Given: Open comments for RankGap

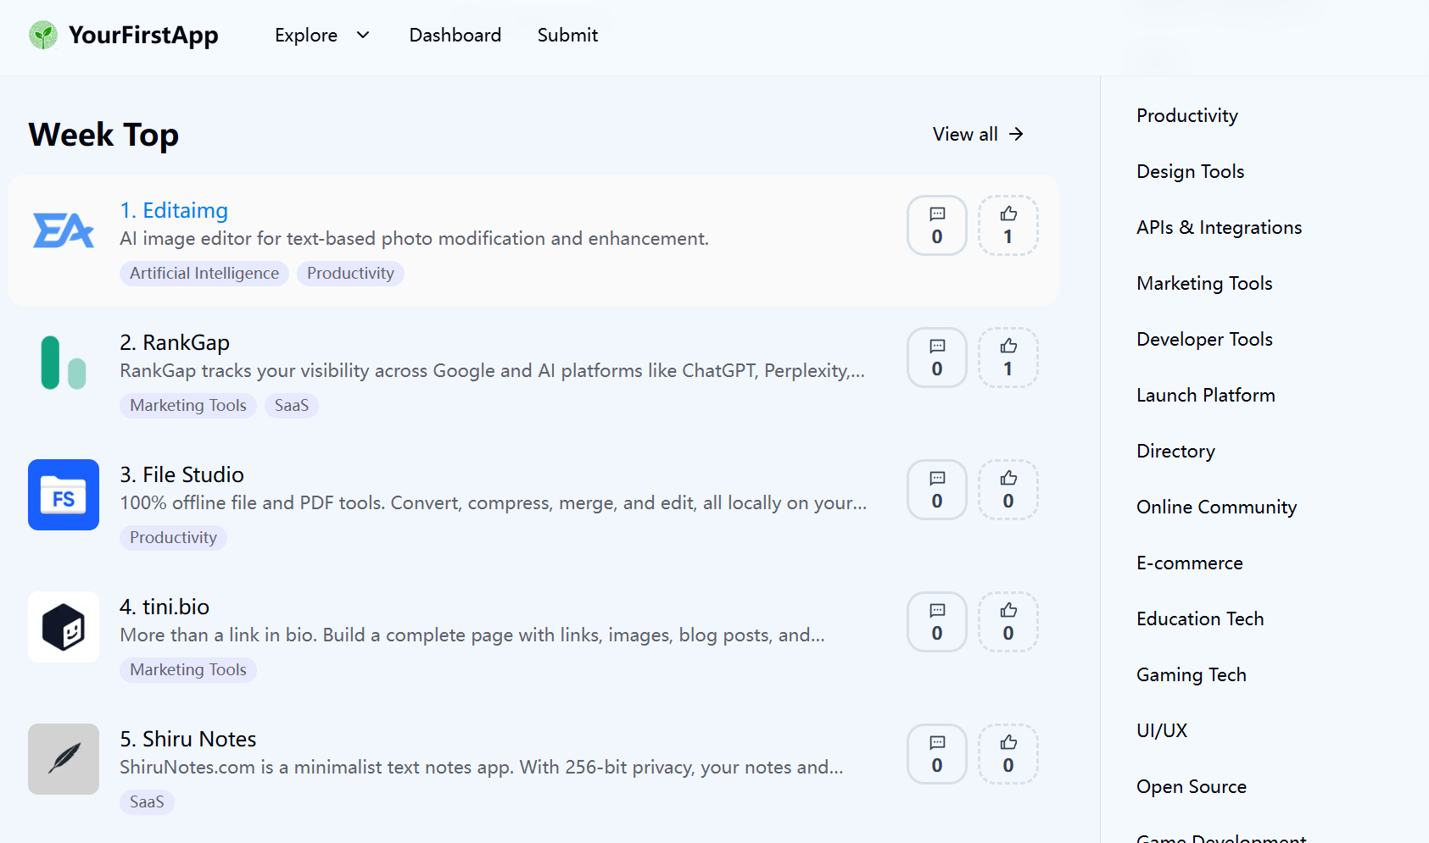Looking at the screenshot, I should coord(937,358).
